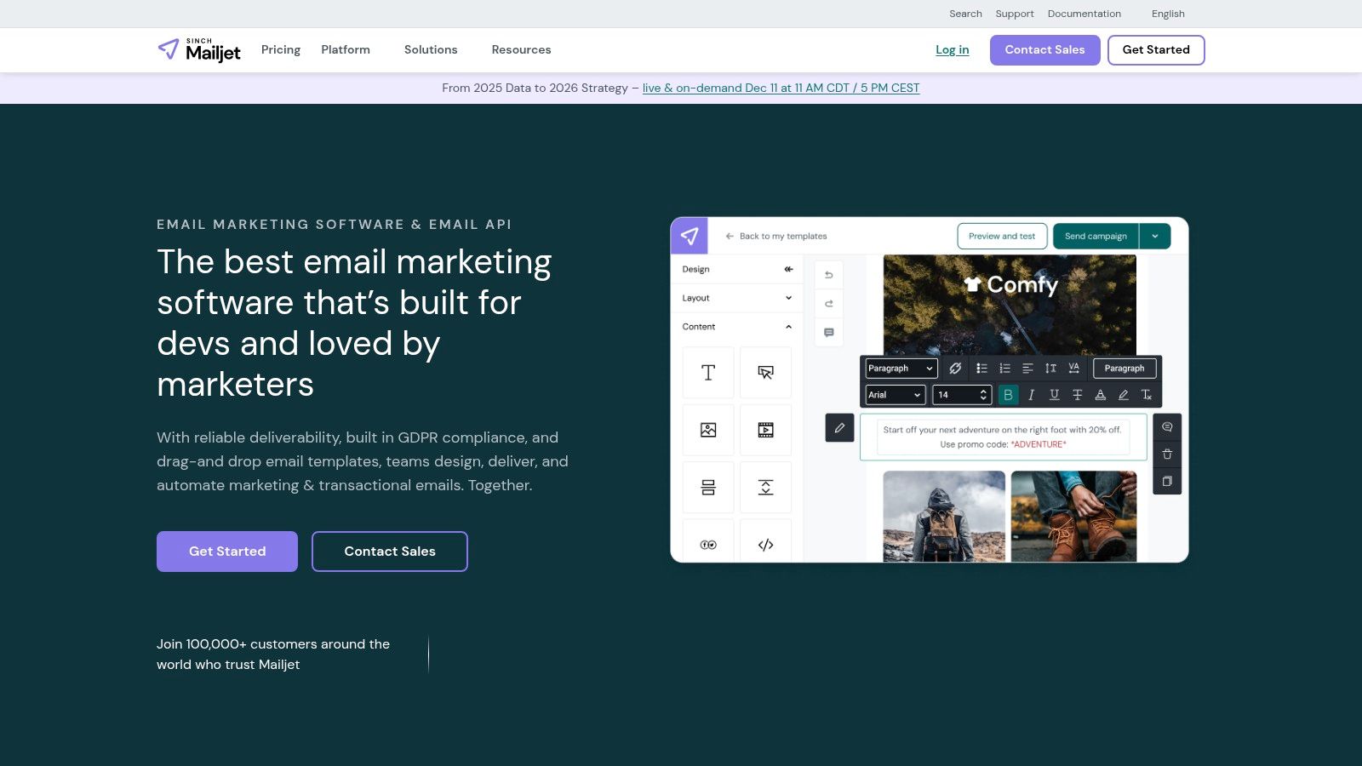Add a Button block from Content panel
Image resolution: width=1362 pixels, height=766 pixels.
coord(765,372)
